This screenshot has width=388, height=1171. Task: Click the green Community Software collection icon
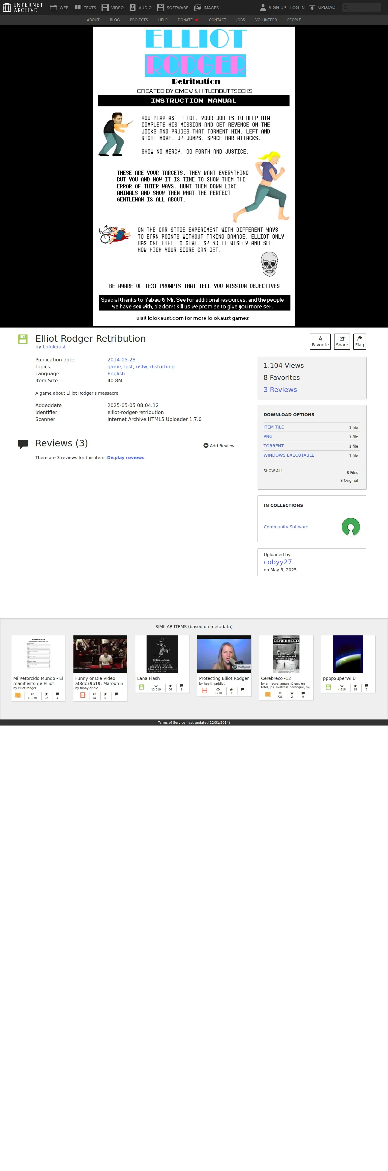pos(351,527)
